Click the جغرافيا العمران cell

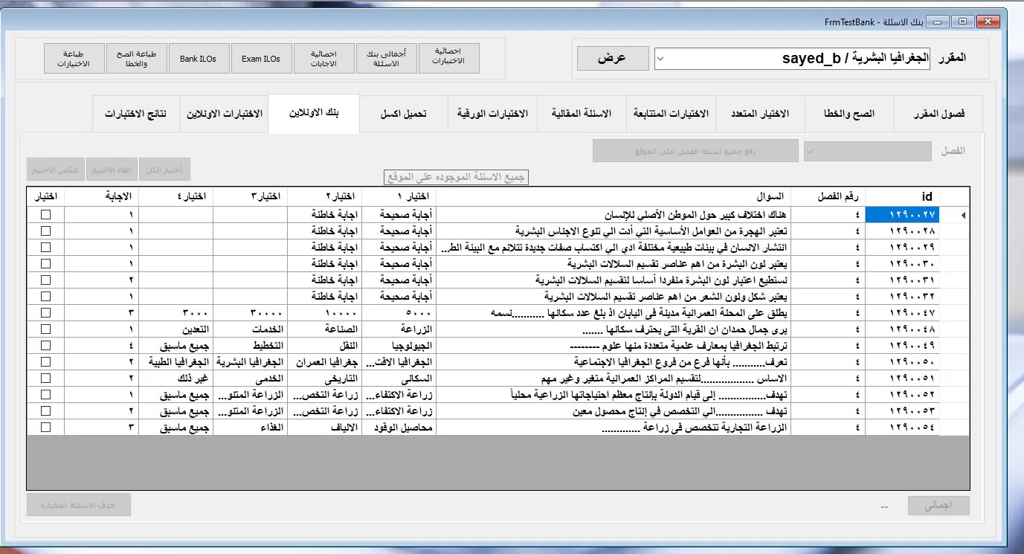[324, 361]
